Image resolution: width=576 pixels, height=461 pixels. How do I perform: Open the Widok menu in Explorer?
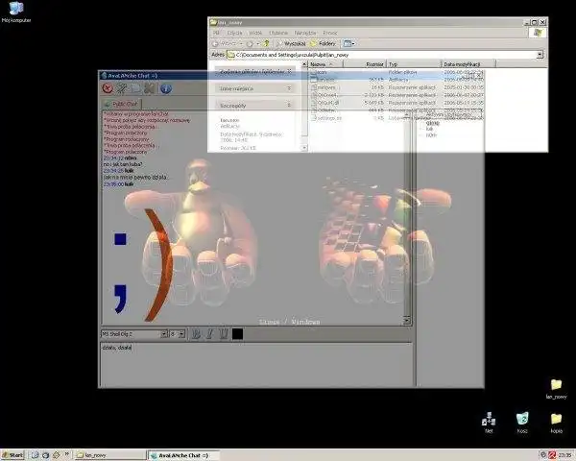point(255,33)
